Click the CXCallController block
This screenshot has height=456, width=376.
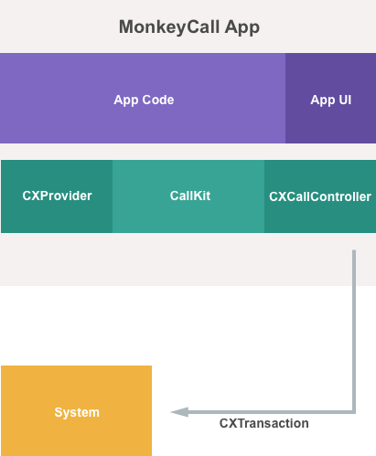[x=320, y=196]
